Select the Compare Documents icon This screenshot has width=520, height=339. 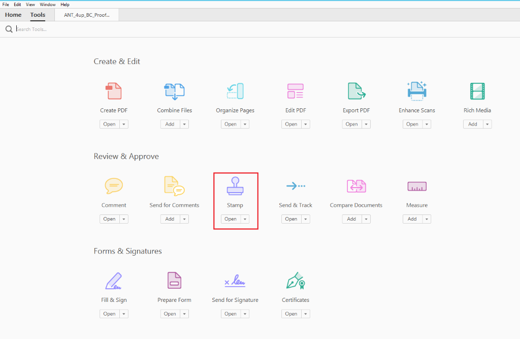356,186
